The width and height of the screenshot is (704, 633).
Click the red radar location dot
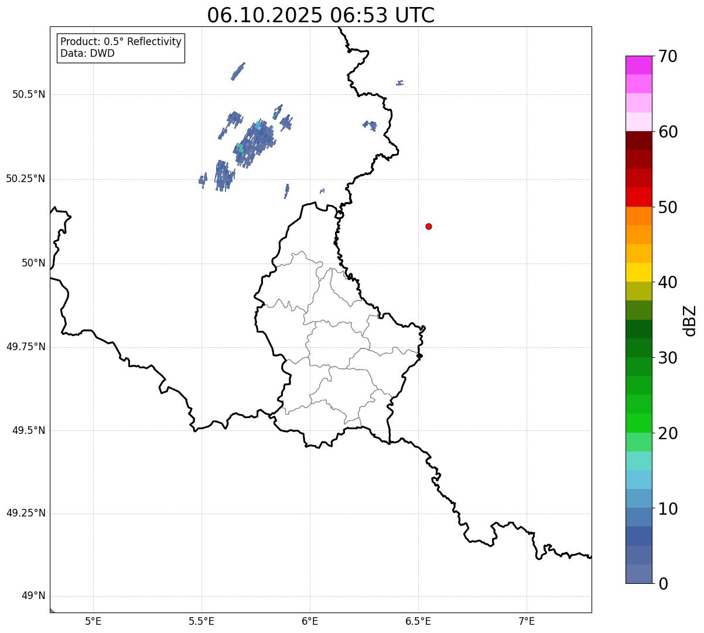click(429, 226)
